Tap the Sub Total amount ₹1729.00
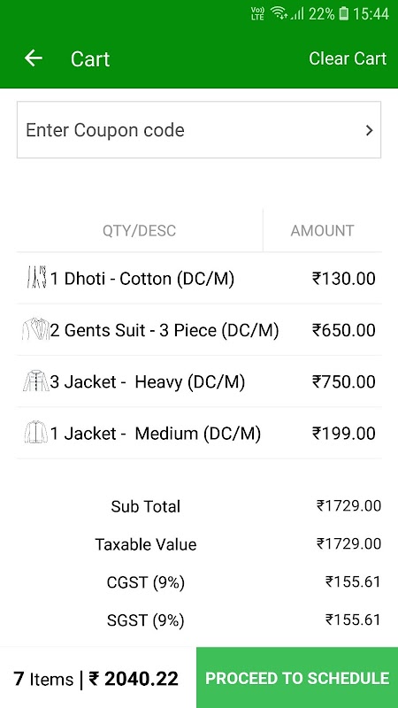This screenshot has width=398, height=708. point(348,505)
